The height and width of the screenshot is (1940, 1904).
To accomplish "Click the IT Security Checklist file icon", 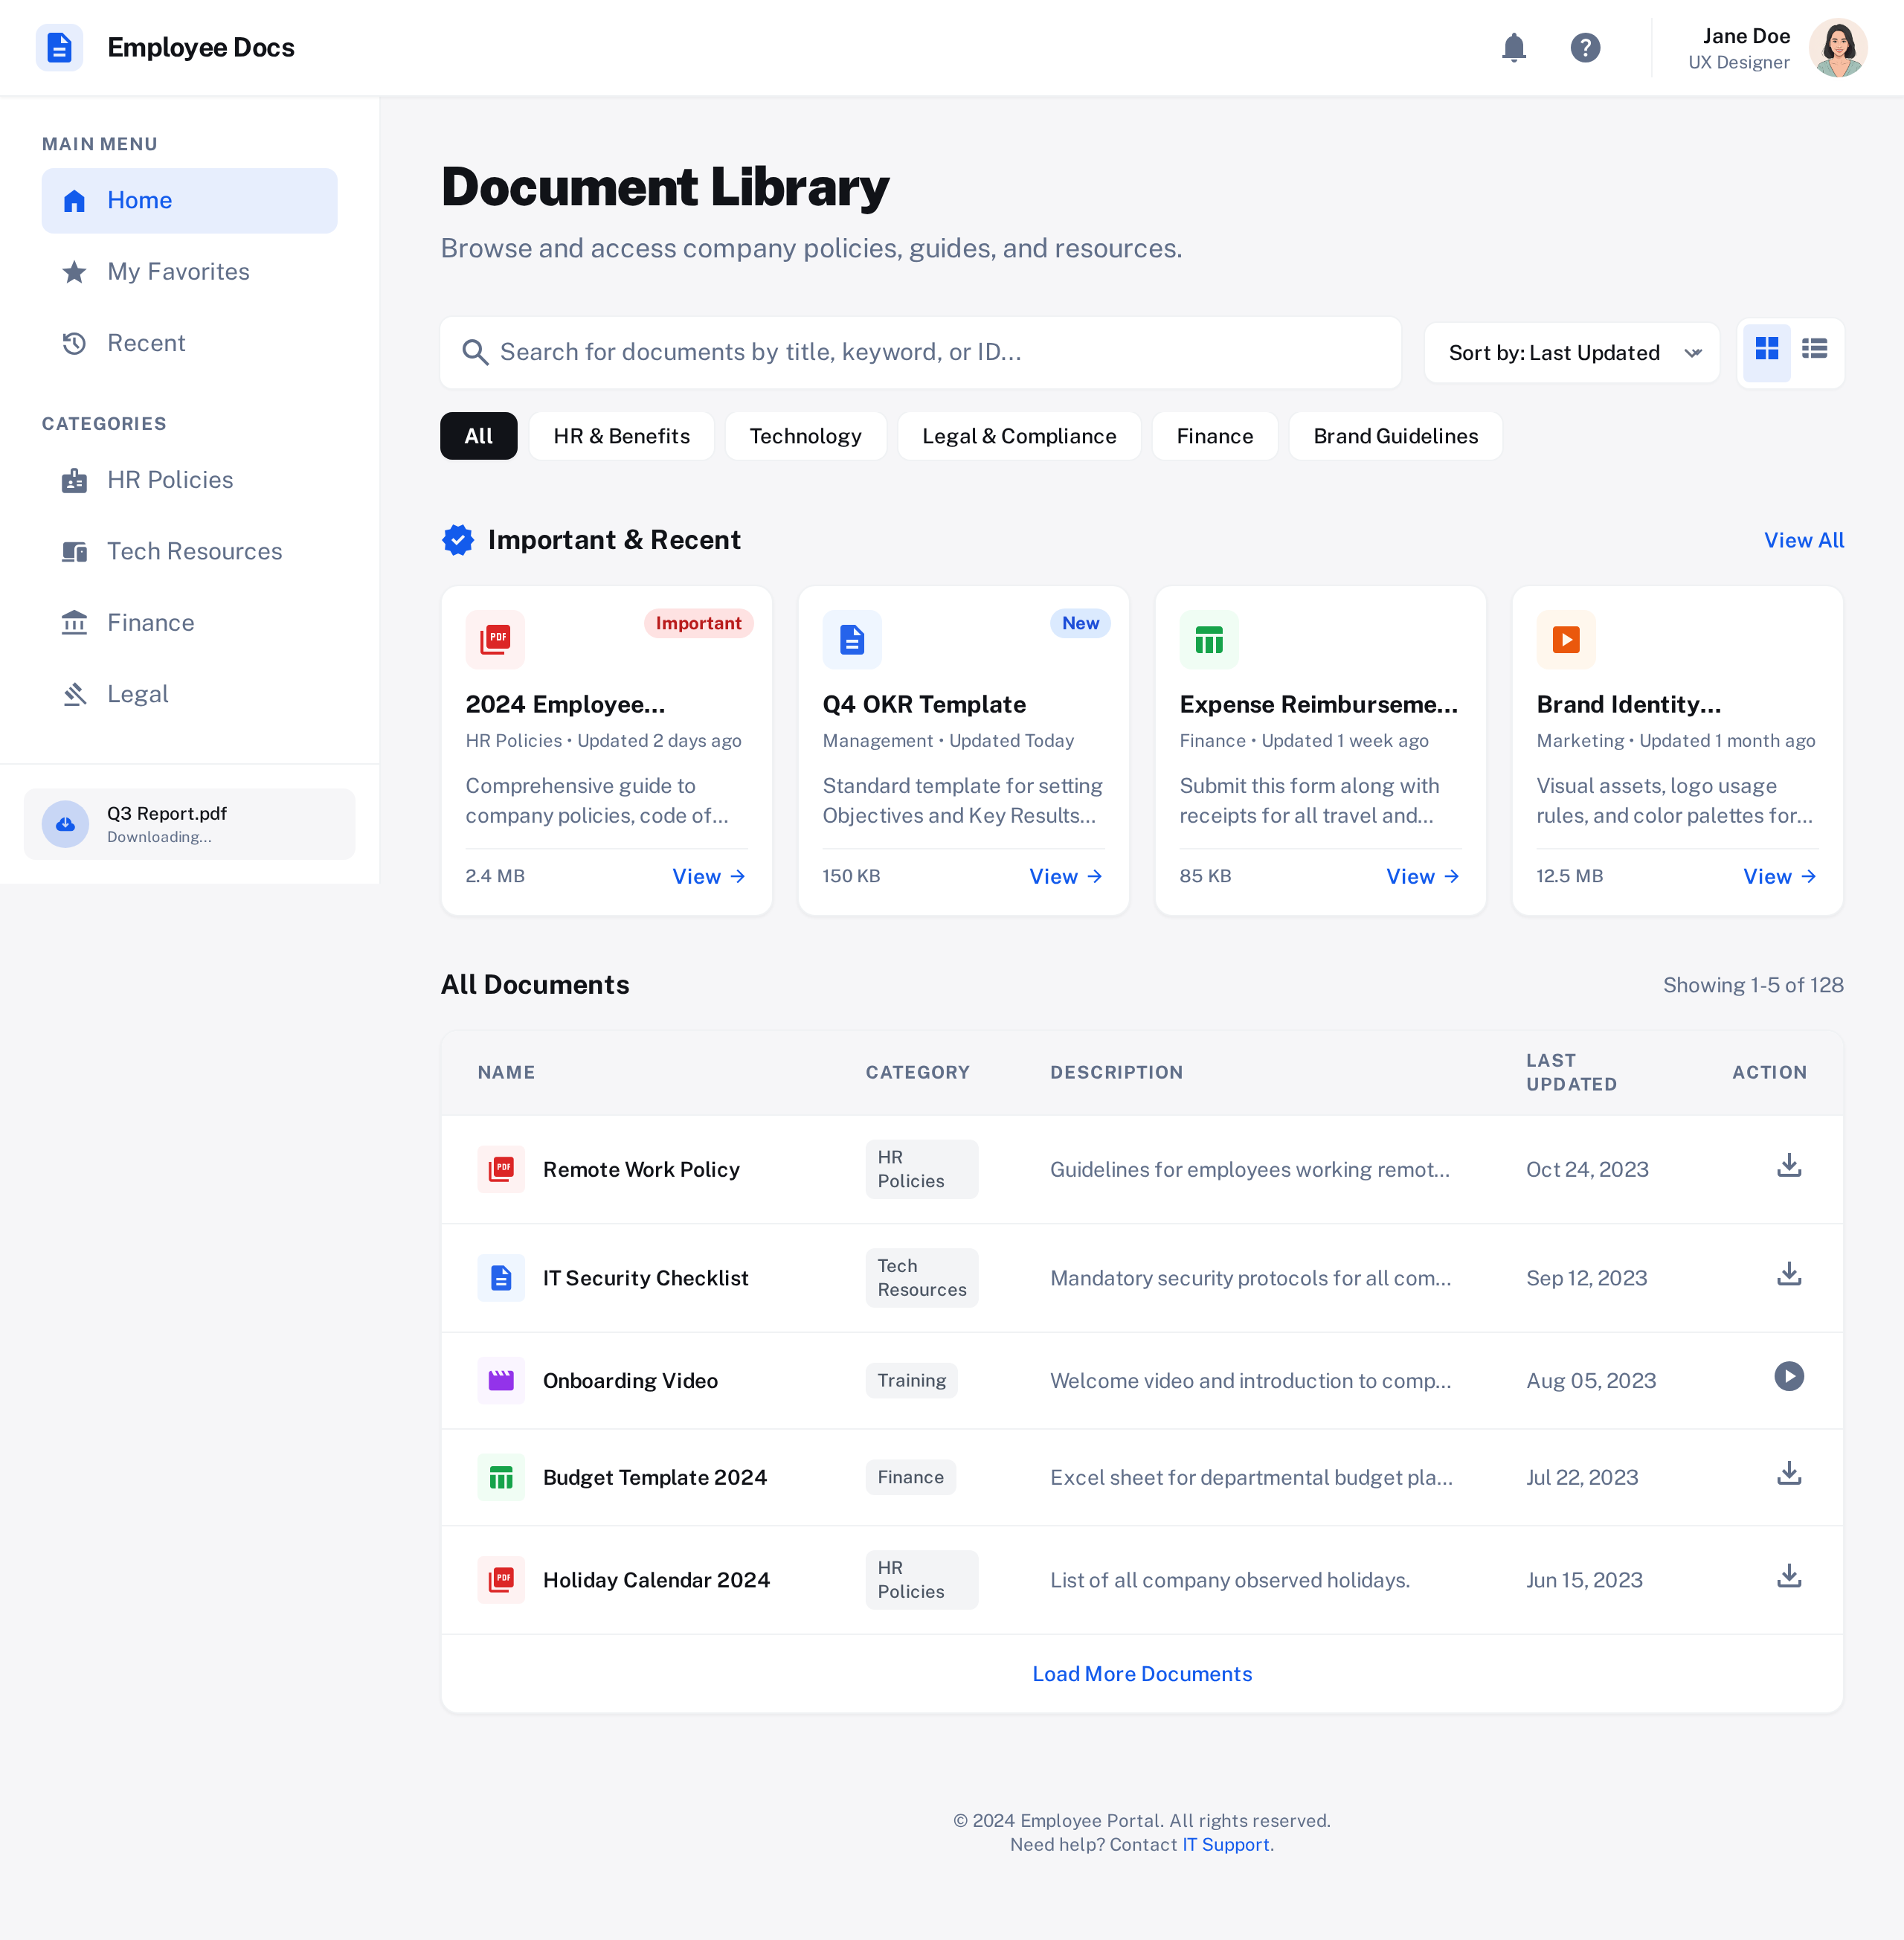I will click(x=501, y=1278).
